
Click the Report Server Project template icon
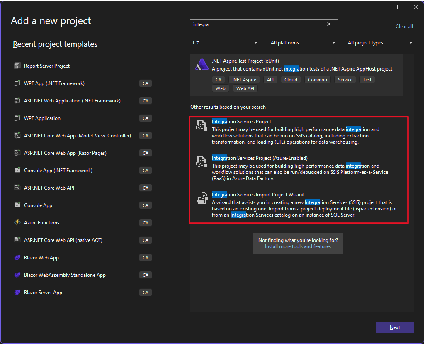coord(17,66)
